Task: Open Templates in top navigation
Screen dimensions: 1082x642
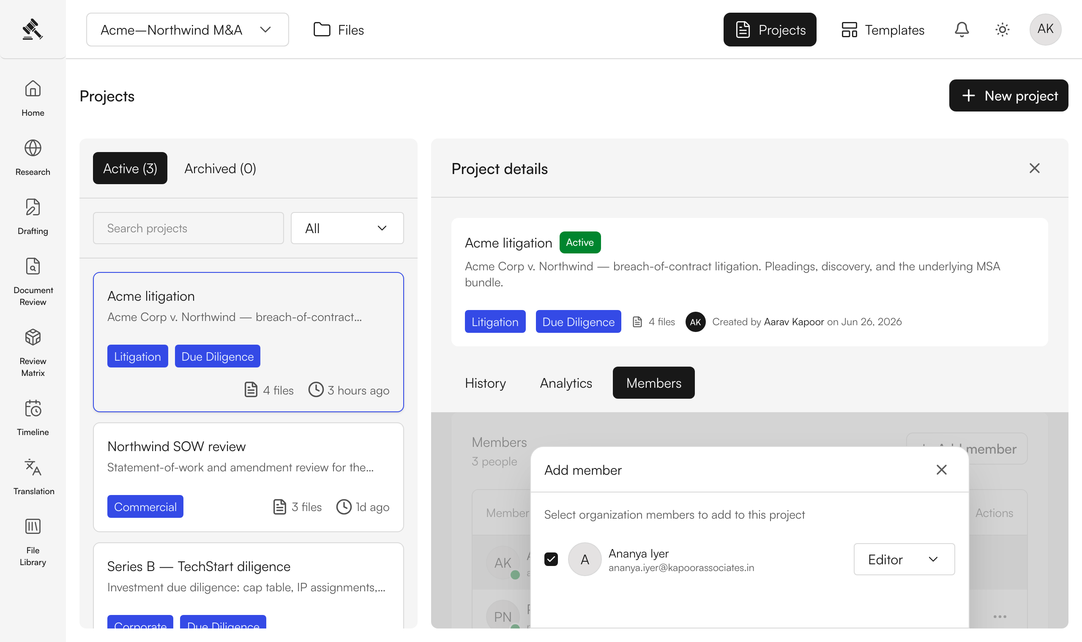Action: click(x=883, y=30)
